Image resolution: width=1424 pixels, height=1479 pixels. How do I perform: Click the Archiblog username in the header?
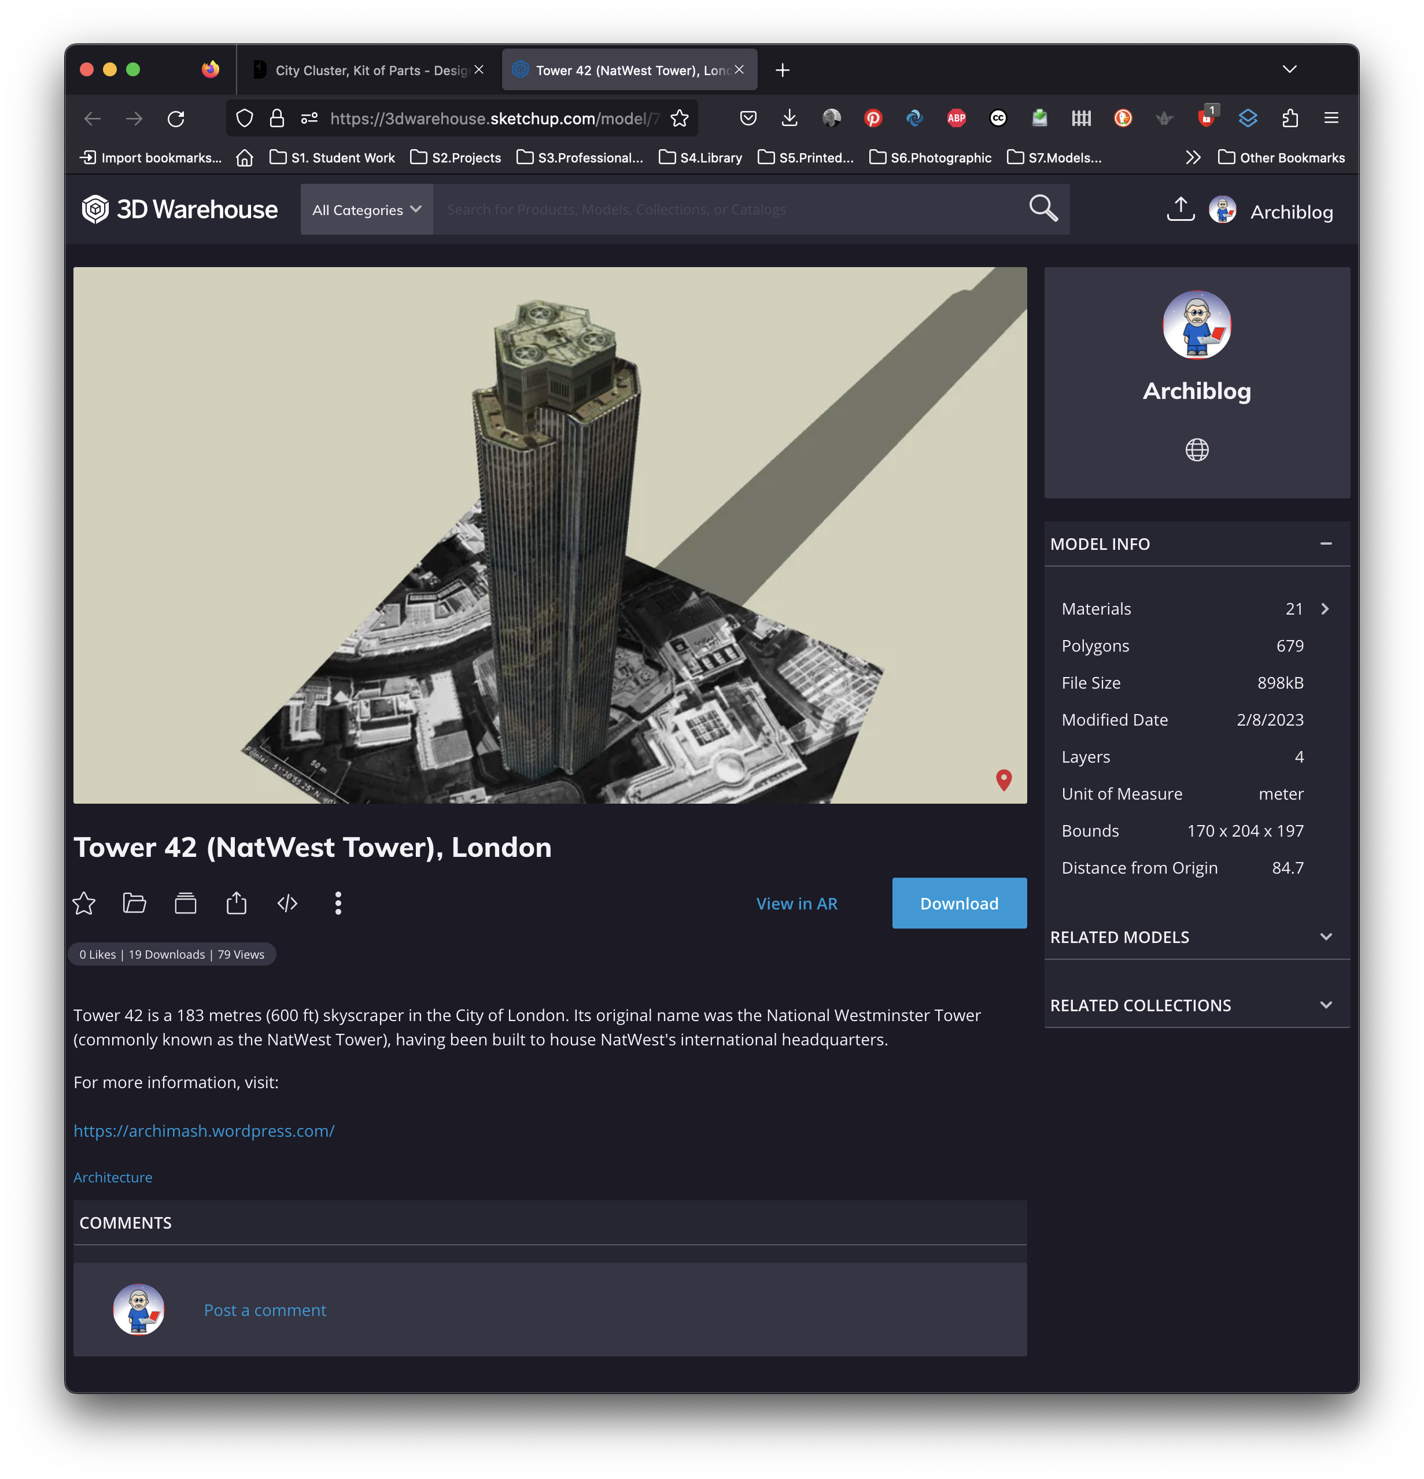point(1291,212)
